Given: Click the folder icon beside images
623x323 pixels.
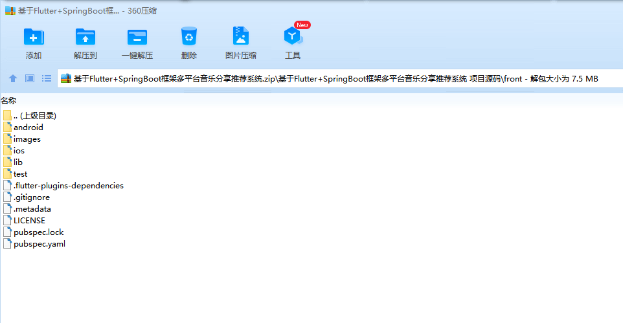Looking at the screenshot, I should (x=7, y=139).
